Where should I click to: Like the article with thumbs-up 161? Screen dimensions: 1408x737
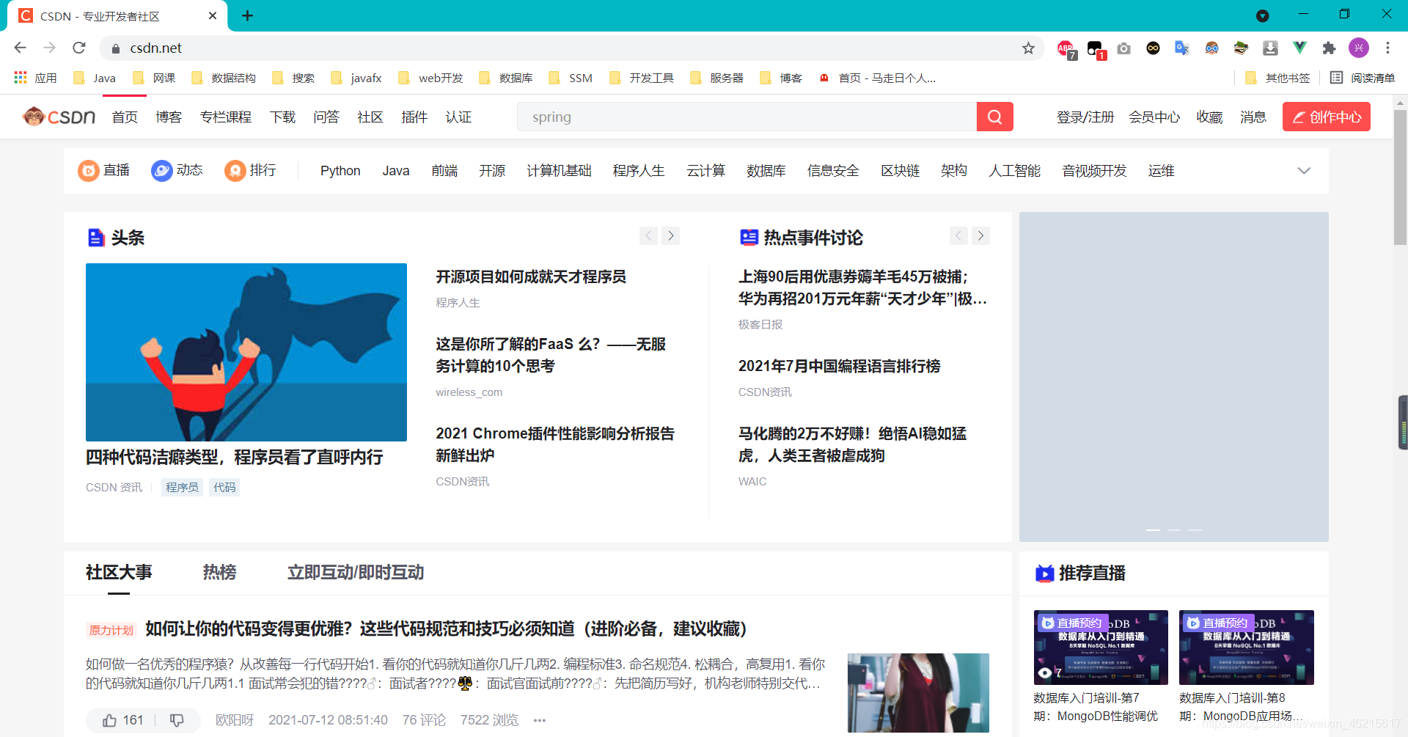[122, 720]
